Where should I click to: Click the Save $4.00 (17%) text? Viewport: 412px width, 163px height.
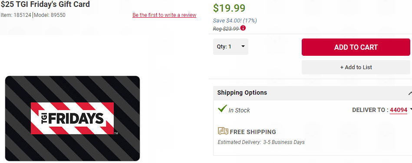235,21
